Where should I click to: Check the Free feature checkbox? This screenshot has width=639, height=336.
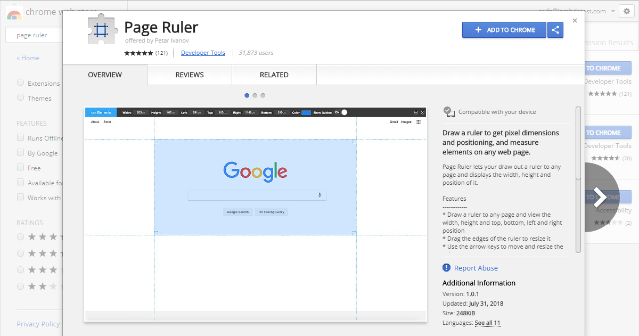(20, 168)
